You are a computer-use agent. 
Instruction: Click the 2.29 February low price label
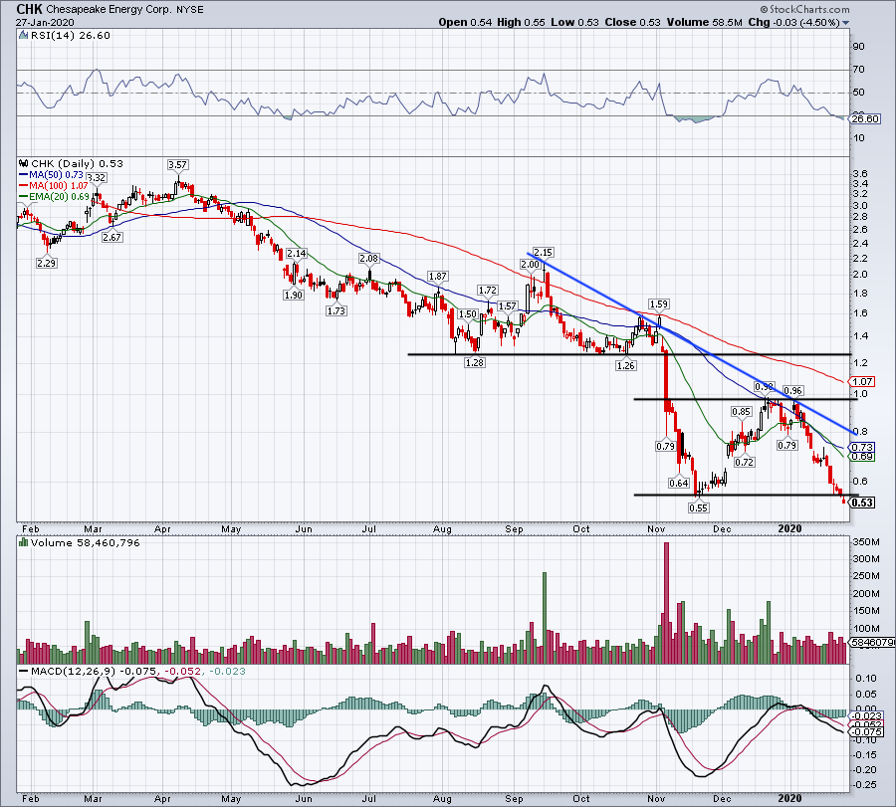pyautogui.click(x=46, y=264)
